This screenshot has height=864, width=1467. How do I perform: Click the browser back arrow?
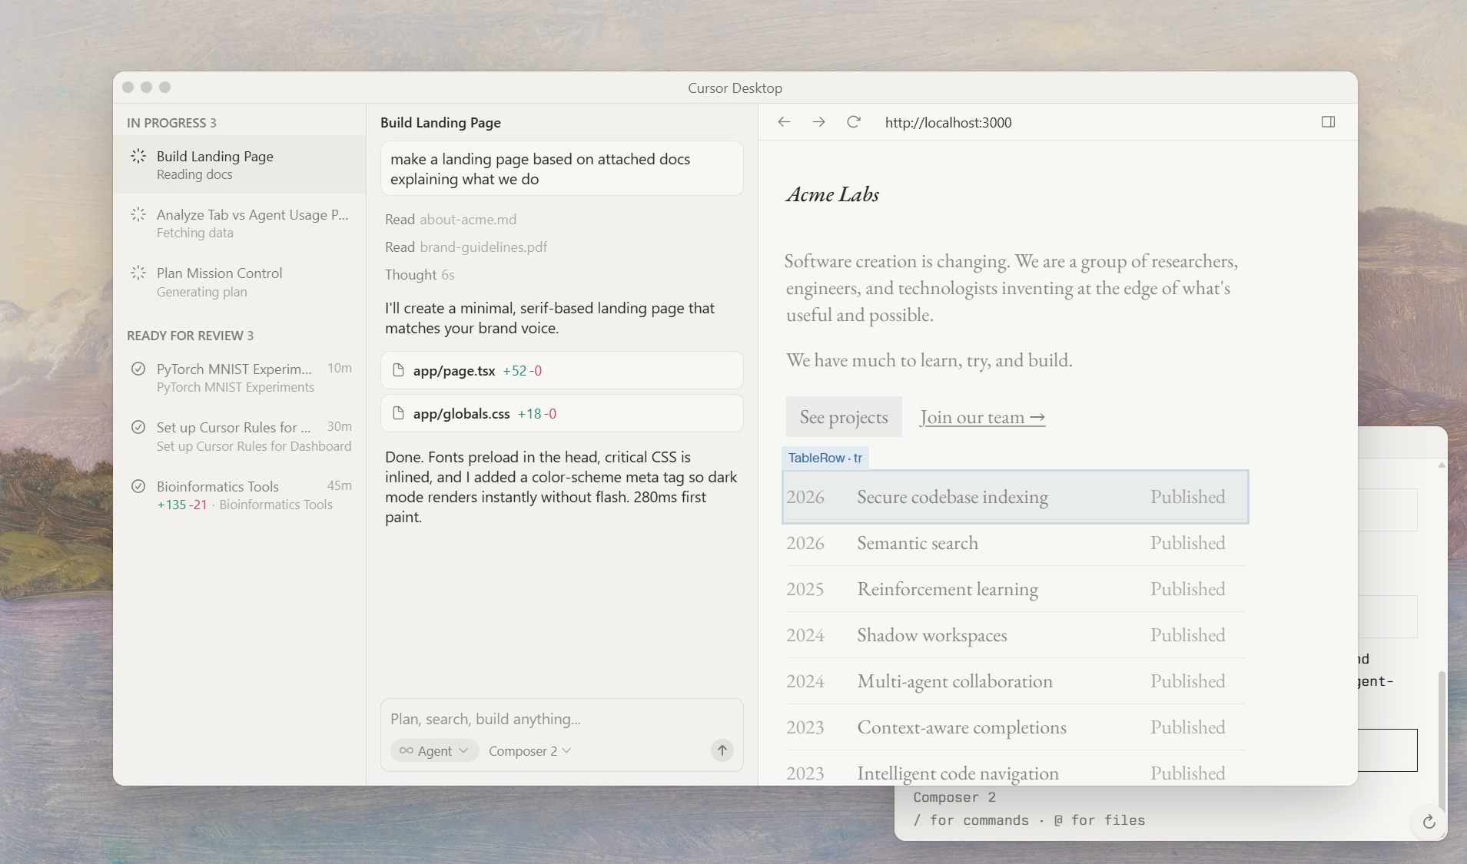[784, 122]
